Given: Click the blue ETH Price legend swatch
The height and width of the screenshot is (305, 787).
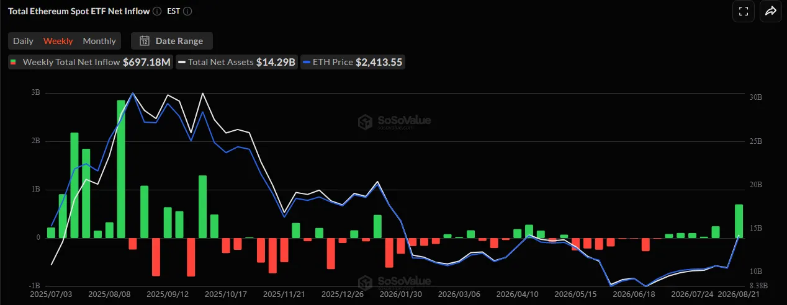Looking at the screenshot, I should (306, 62).
